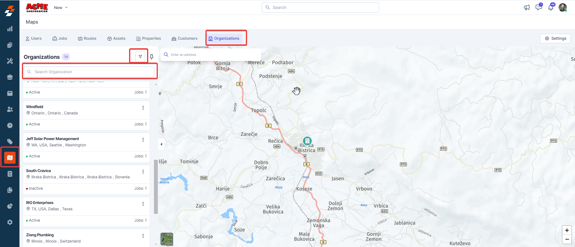
Task: Click the megaphone announcements icon
Action: [x=526, y=7]
